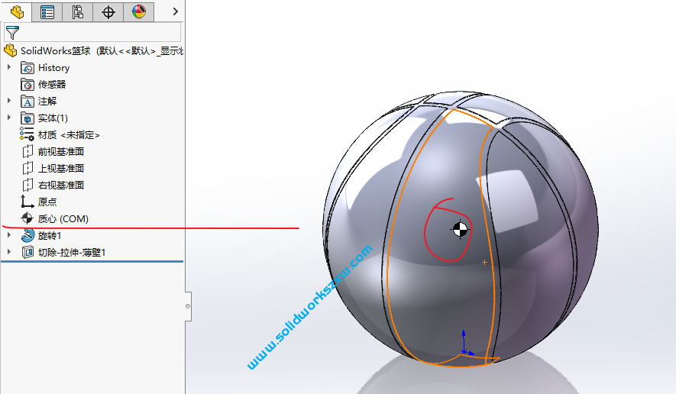Select the 上视基准面 label
The image size is (676, 394).
(61, 169)
